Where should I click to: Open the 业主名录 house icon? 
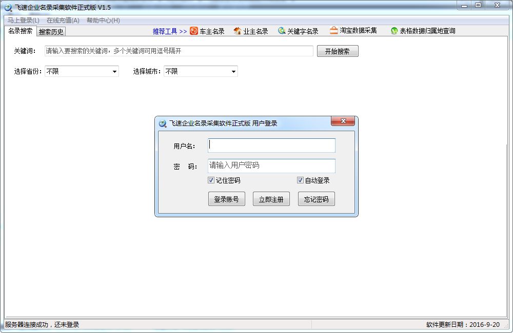pyautogui.click(x=237, y=31)
